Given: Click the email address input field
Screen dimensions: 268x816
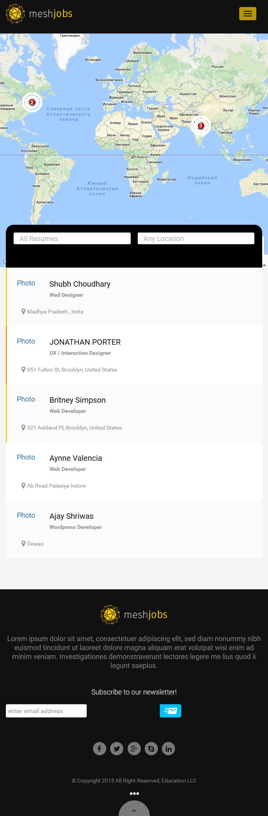Looking at the screenshot, I should tap(46, 711).
